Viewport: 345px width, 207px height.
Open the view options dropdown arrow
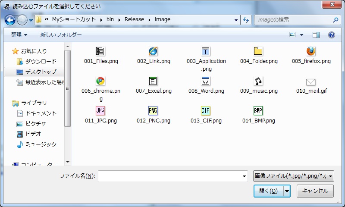click(x=301, y=35)
